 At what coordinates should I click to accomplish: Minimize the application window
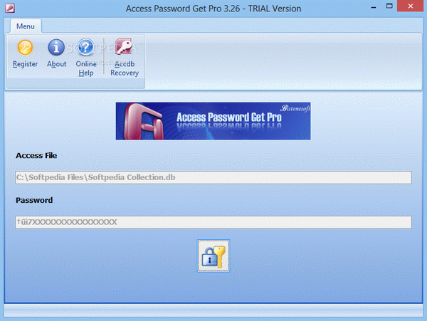pyautogui.click(x=374, y=6)
